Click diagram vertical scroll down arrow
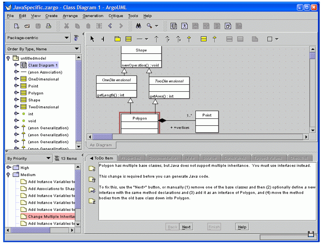Screen dimensions: 321x243 [x=313, y=130]
